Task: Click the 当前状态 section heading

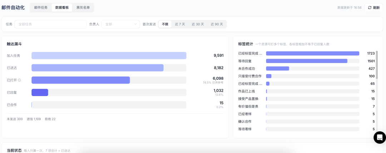Action: [14, 150]
